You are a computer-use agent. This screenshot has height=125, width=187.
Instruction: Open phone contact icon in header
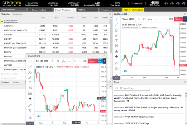pos(166,3)
